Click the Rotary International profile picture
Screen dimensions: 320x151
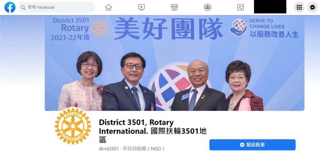(73, 126)
